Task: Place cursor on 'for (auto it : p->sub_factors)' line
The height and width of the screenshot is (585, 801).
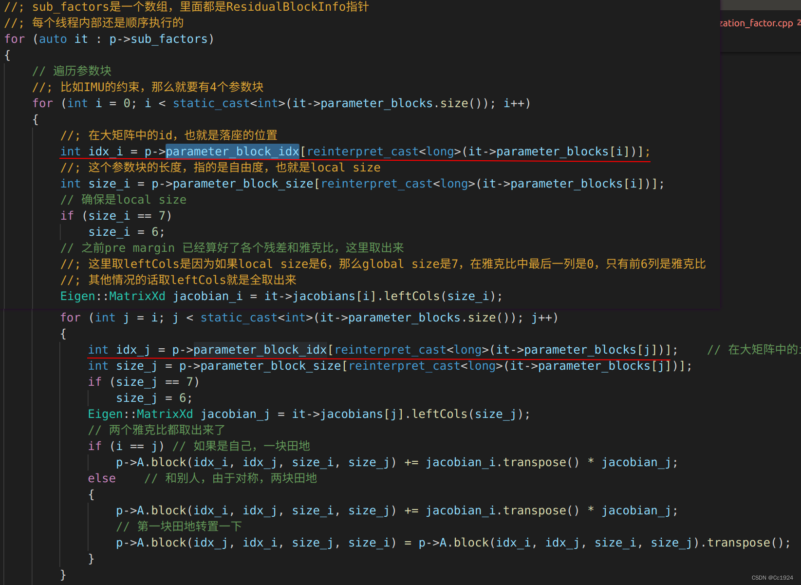Action: click(x=109, y=39)
